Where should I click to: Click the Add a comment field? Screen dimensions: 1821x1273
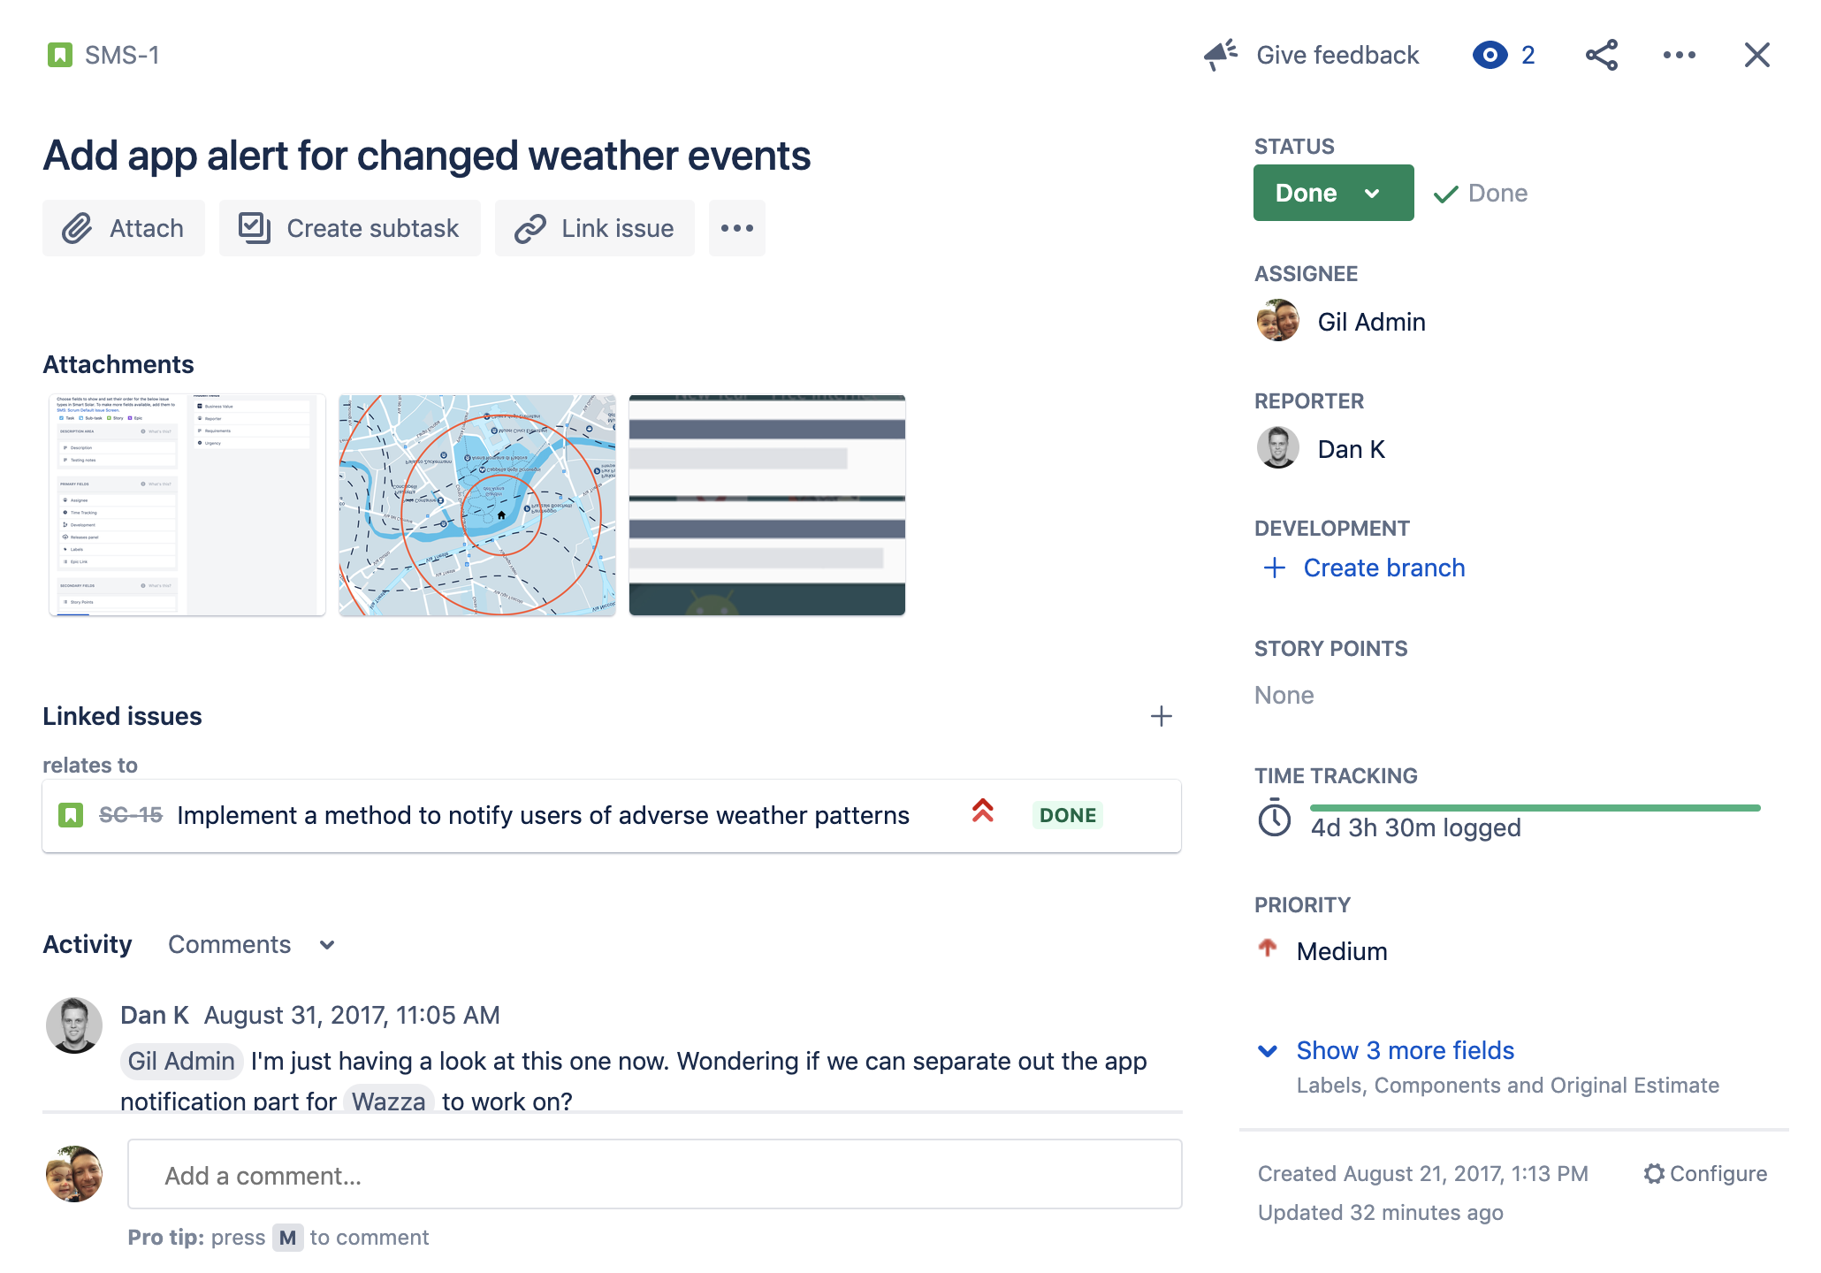point(654,1175)
